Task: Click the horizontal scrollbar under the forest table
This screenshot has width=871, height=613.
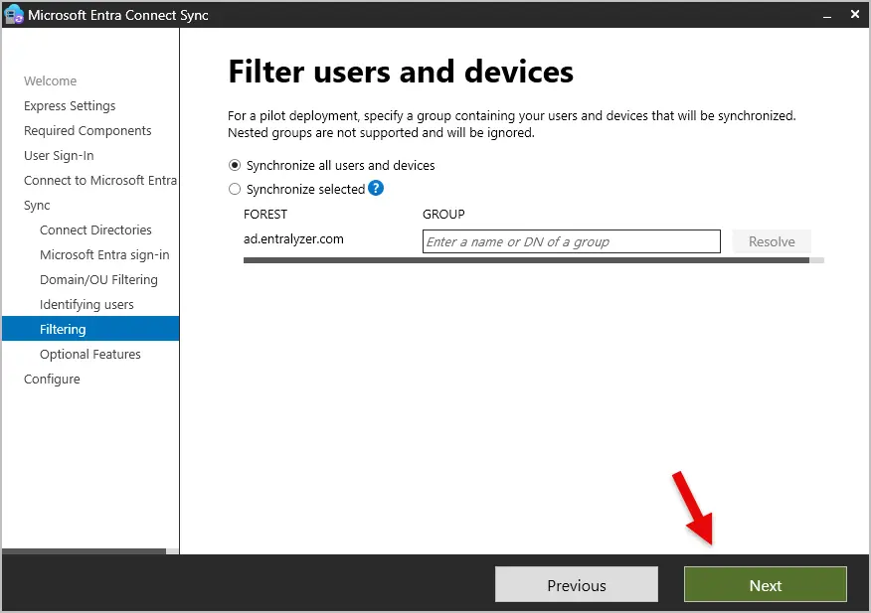Action: [x=525, y=260]
